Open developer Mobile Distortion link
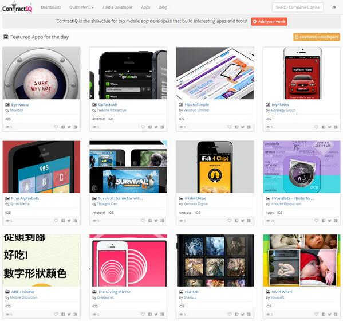343x321 pixels. pyautogui.click(x=23, y=298)
